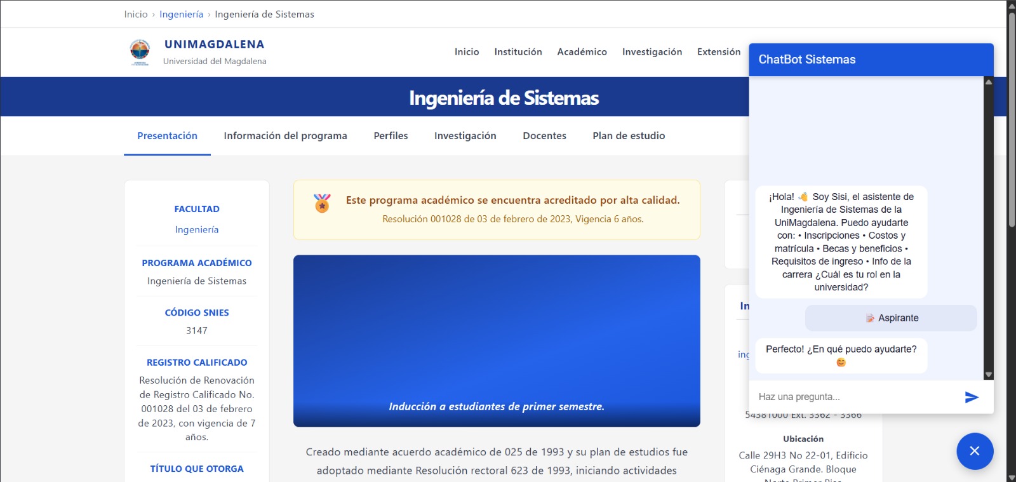
Task: Go to the Investigación program tab
Action: pos(465,136)
